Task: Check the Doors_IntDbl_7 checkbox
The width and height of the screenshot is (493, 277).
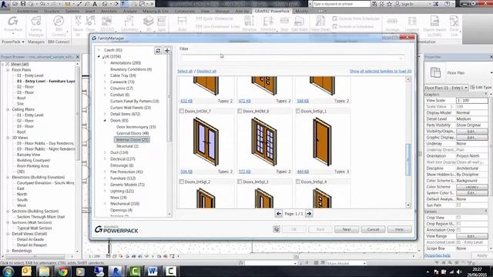Action: [182, 111]
